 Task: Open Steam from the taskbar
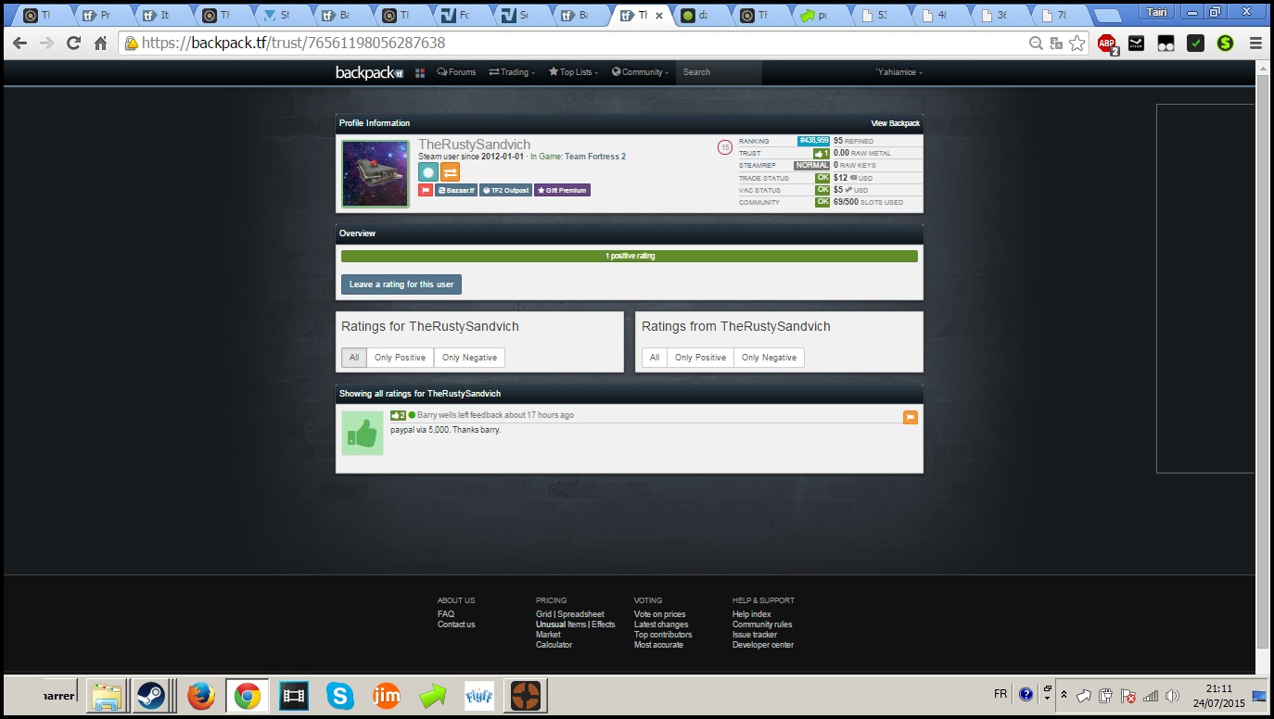click(x=151, y=695)
